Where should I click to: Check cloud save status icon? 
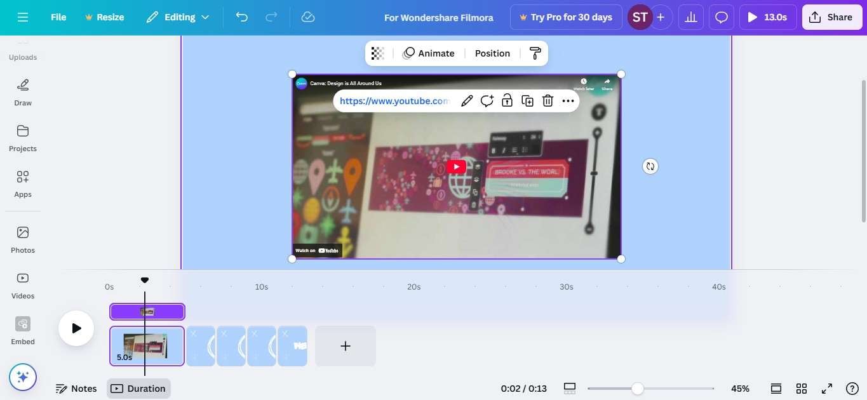308,17
